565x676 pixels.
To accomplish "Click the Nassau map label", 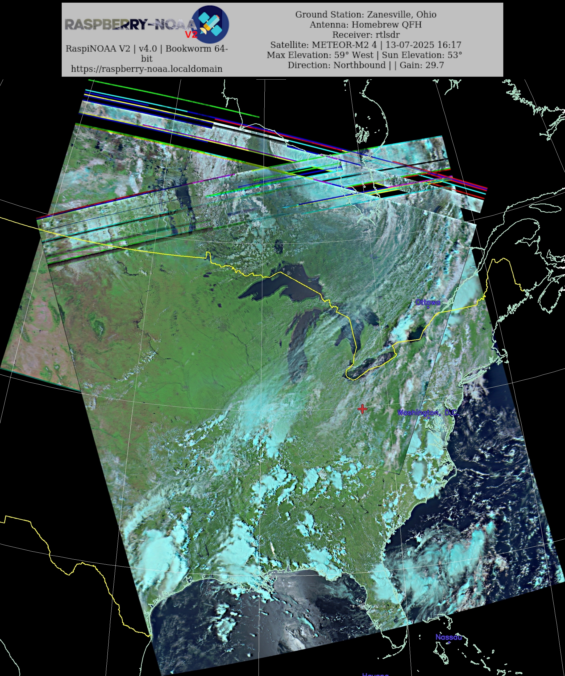I will coord(448,637).
